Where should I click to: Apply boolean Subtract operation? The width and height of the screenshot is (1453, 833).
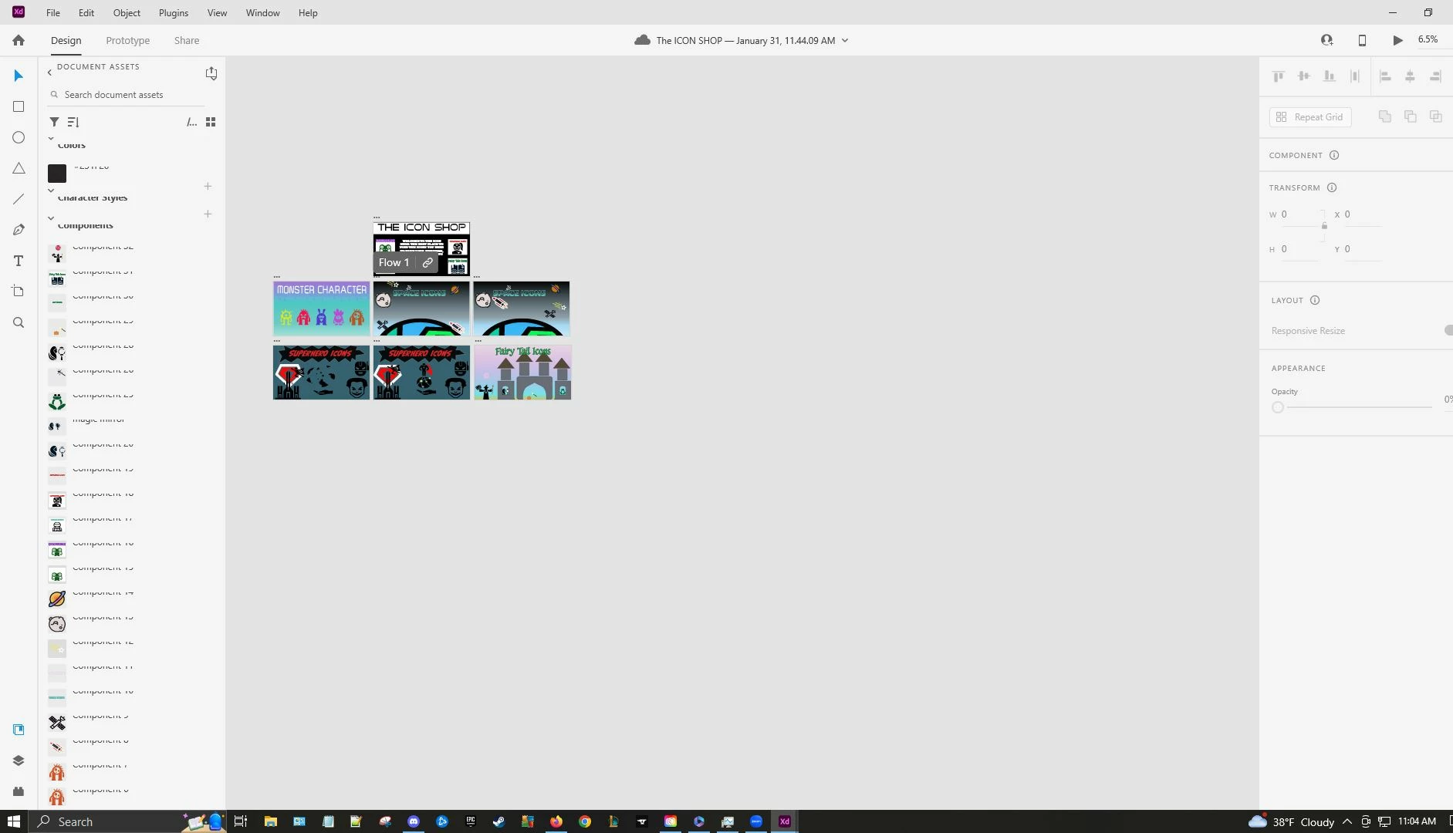[1411, 116]
